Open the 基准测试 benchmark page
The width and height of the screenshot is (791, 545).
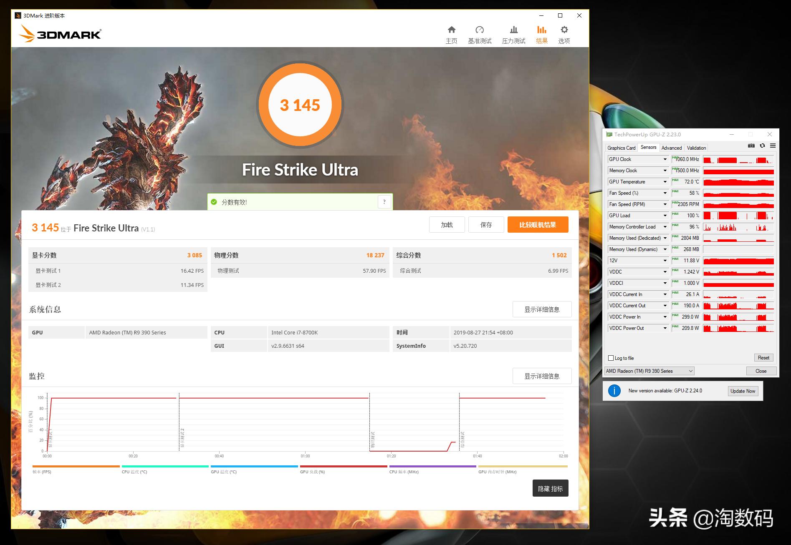click(480, 33)
